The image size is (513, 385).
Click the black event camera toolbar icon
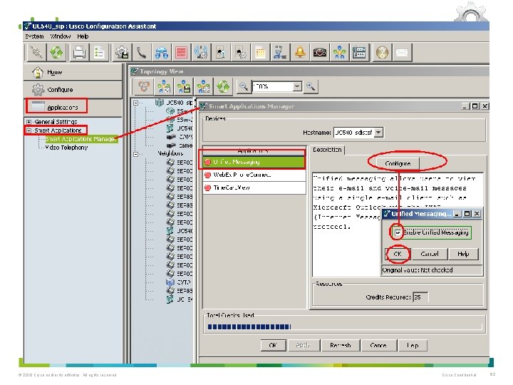pos(320,52)
